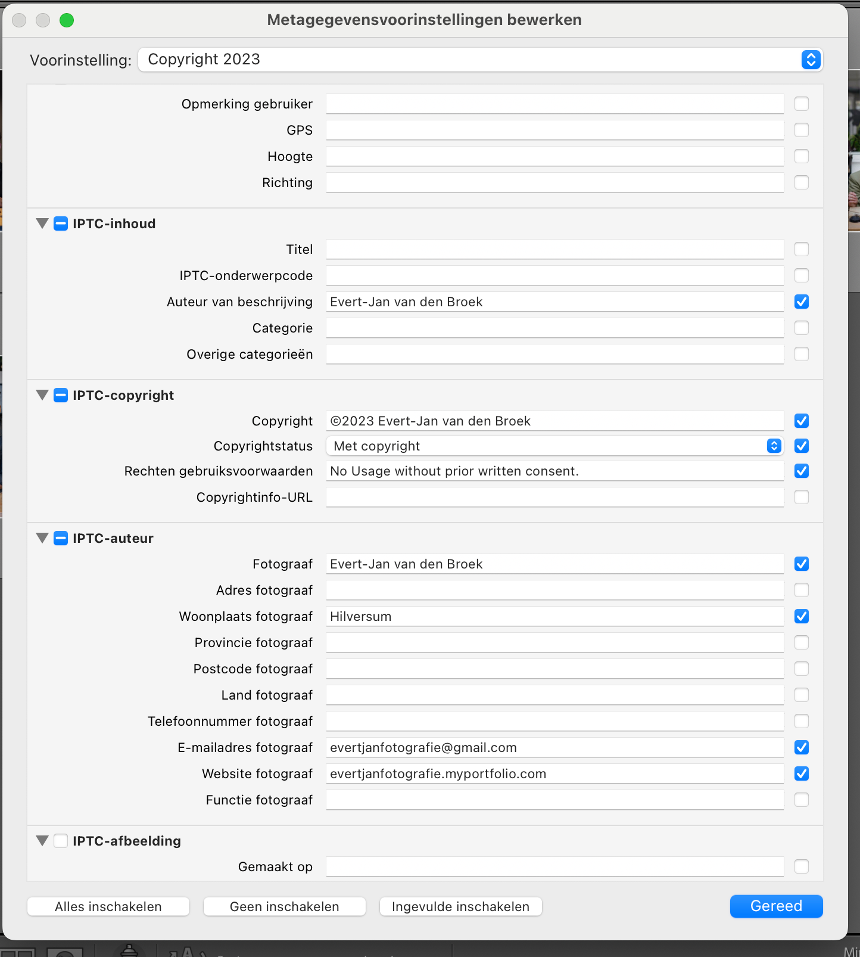Uncheck the Copyright field checkbox
The image size is (860, 957).
click(x=802, y=421)
